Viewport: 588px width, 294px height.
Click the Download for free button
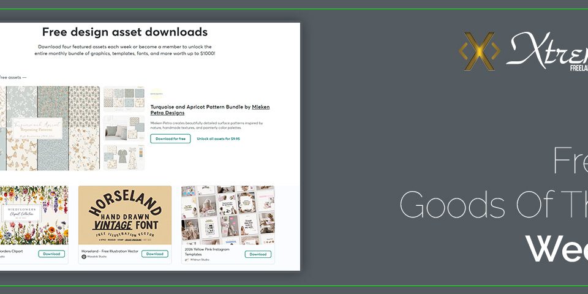click(170, 139)
